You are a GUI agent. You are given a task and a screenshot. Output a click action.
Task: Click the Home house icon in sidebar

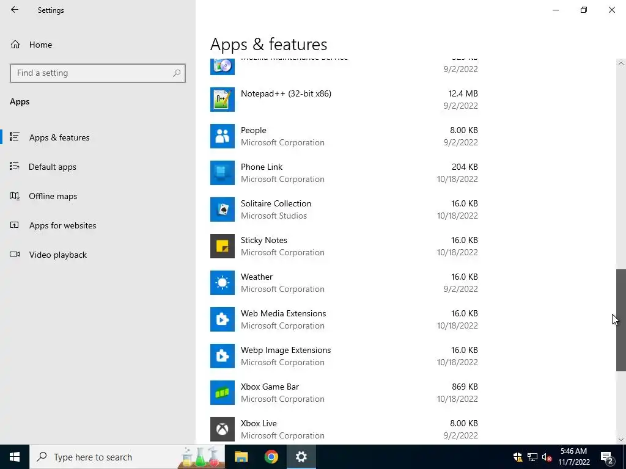pos(15,44)
